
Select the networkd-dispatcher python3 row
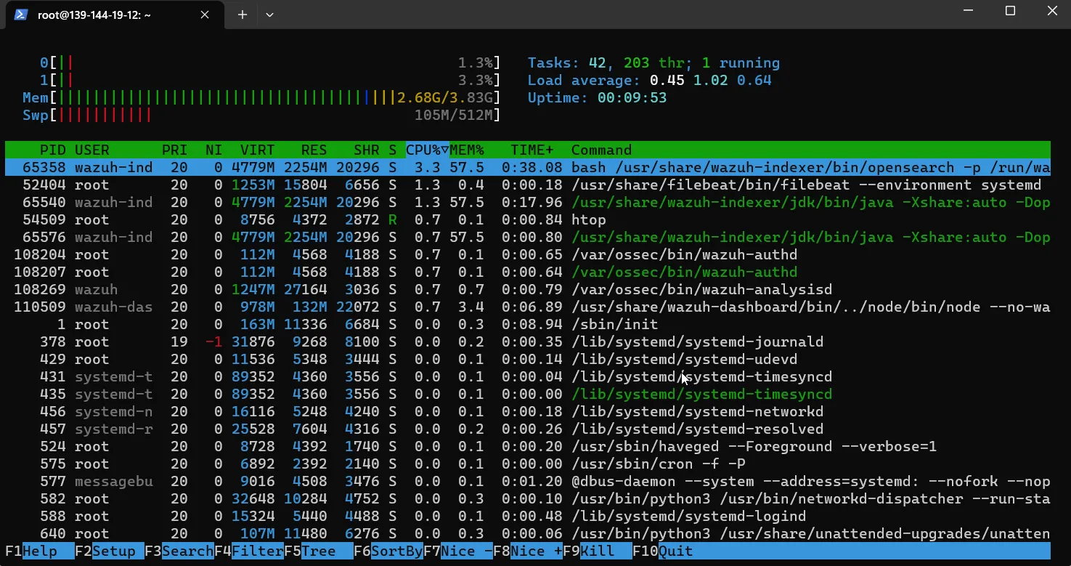(528, 498)
